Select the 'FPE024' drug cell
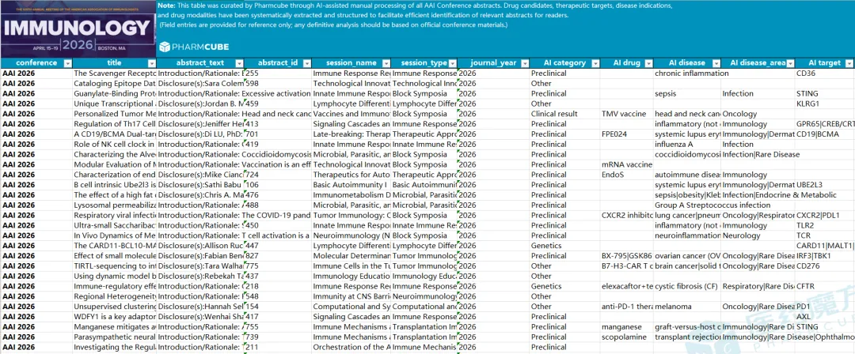The image size is (855, 354). click(x=626, y=134)
